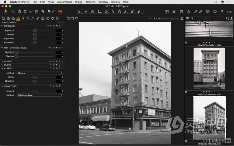Open Clarity Method dropdown showing Natural
The width and height of the screenshot is (234, 146).
pos(40,73)
